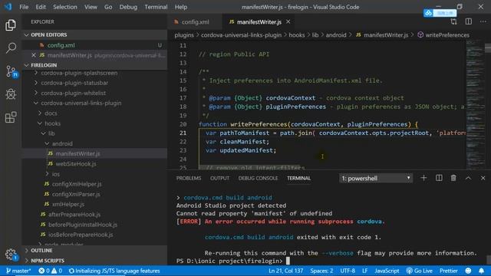The image size is (491, 276).
Task: Create a new terminal with plus icon
Action: (423, 178)
